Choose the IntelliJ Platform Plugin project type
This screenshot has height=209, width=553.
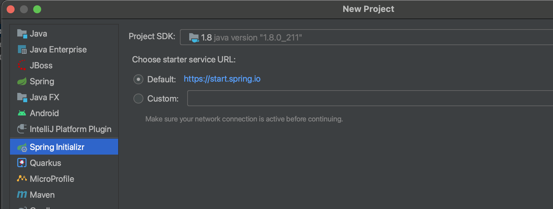coord(64,129)
